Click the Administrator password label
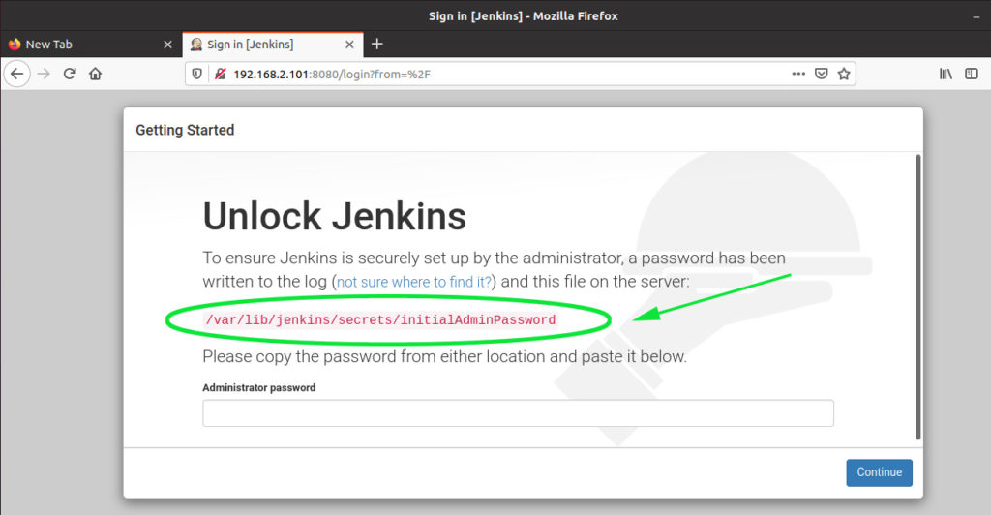The image size is (991, 515). tap(259, 388)
